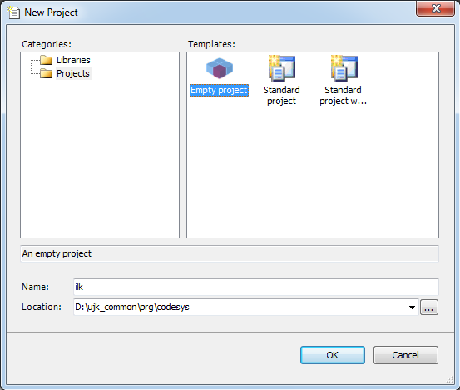Open the Location dropdown arrow
The image size is (460, 390).
pos(412,307)
